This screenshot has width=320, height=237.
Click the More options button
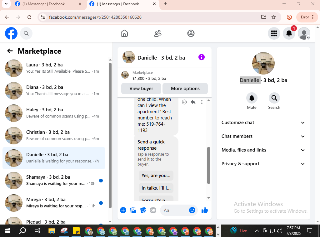tap(185, 89)
